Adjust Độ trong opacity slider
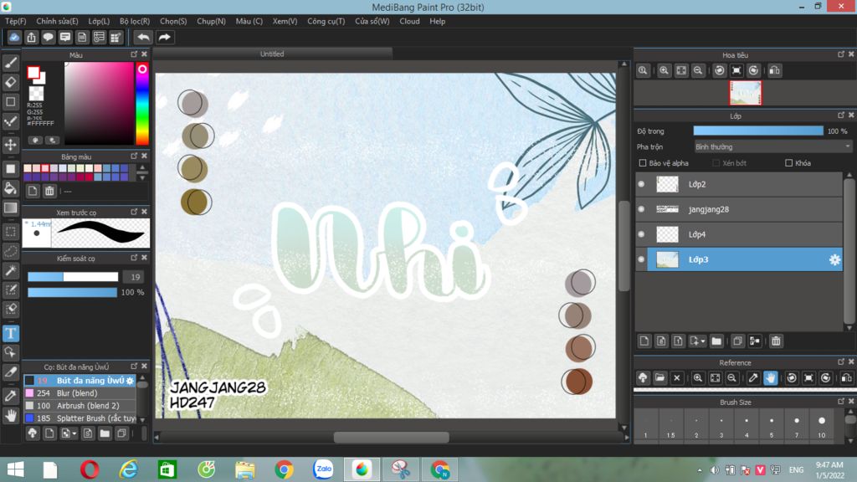The height and width of the screenshot is (482, 857). tap(758, 131)
